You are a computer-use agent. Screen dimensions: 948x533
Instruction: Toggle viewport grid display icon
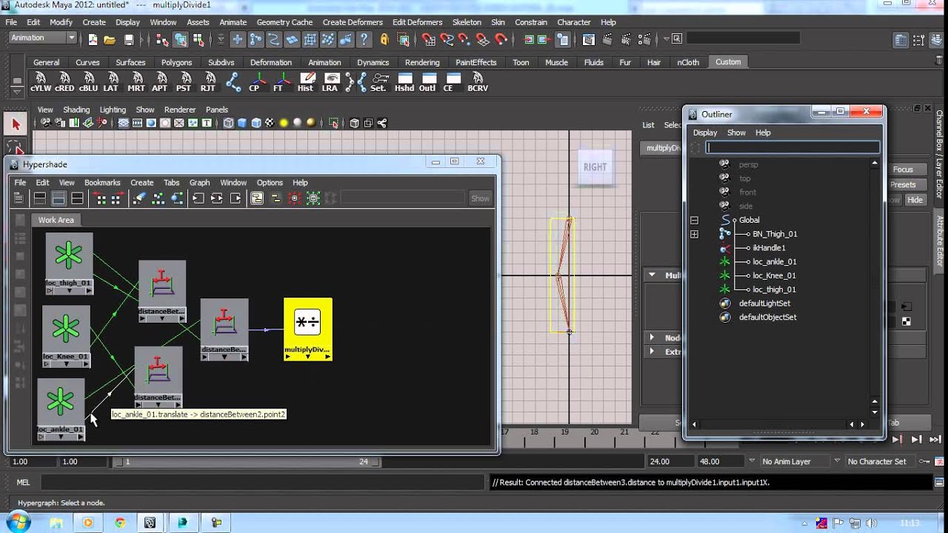click(124, 124)
